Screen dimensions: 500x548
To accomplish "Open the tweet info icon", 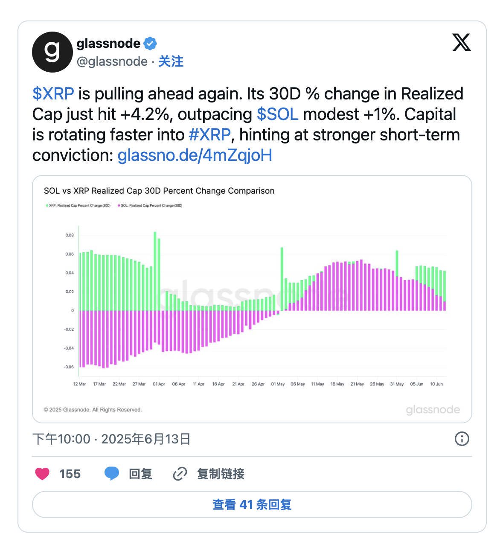I will click(x=462, y=439).
